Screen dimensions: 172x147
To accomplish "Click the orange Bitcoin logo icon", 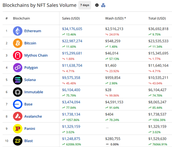I will (x=17, y=43).
